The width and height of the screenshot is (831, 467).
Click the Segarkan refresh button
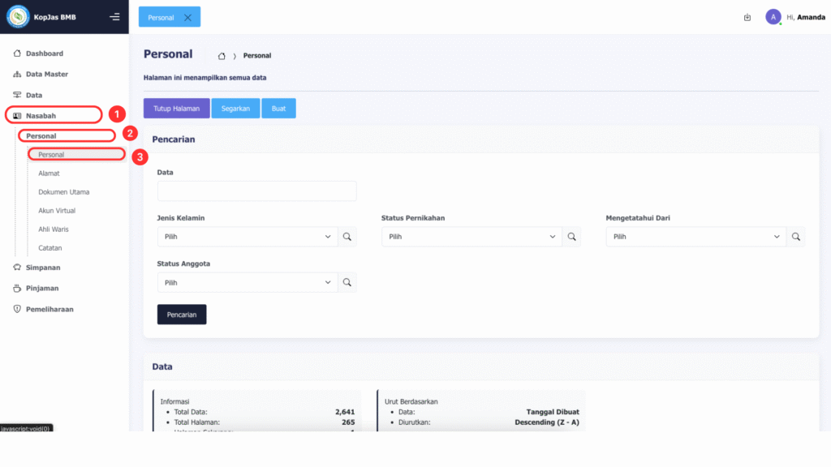235,109
